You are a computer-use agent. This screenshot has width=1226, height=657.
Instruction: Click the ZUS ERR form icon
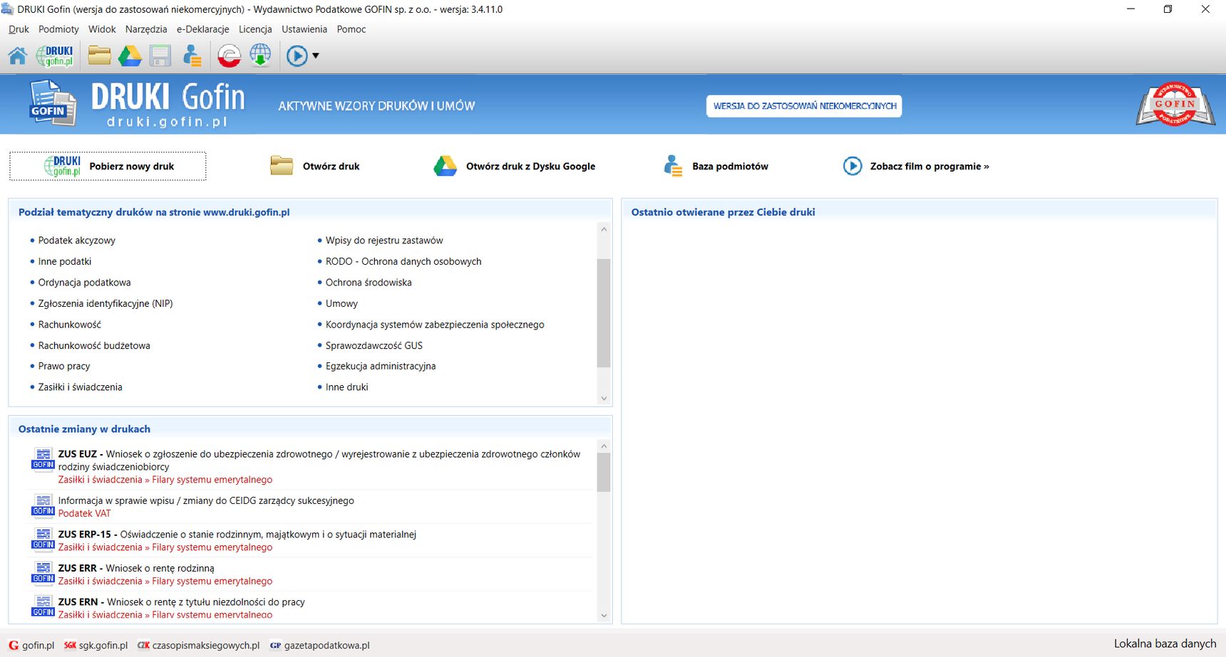click(43, 573)
